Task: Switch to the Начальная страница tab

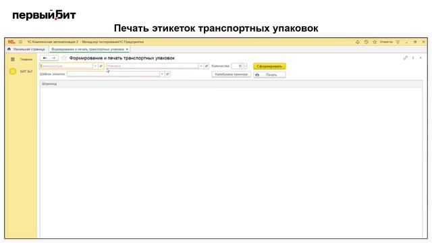Action: (x=29, y=49)
